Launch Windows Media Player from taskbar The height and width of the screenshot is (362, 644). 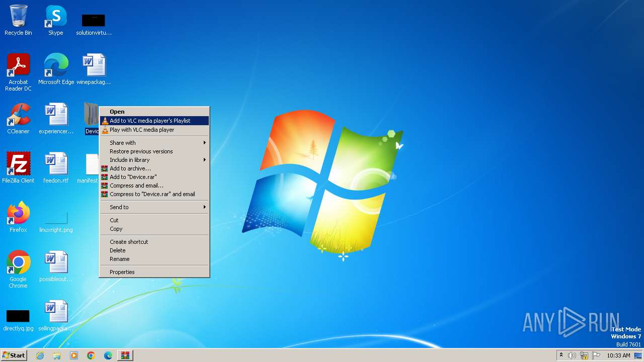[74, 355]
